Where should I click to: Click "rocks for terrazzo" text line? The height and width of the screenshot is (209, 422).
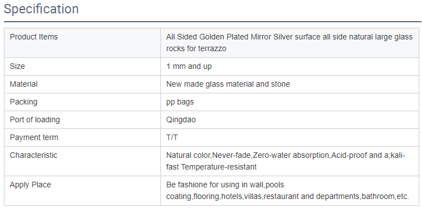tap(196, 48)
